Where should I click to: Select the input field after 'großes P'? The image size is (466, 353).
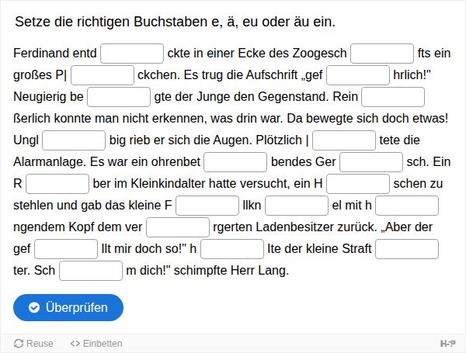(x=103, y=75)
